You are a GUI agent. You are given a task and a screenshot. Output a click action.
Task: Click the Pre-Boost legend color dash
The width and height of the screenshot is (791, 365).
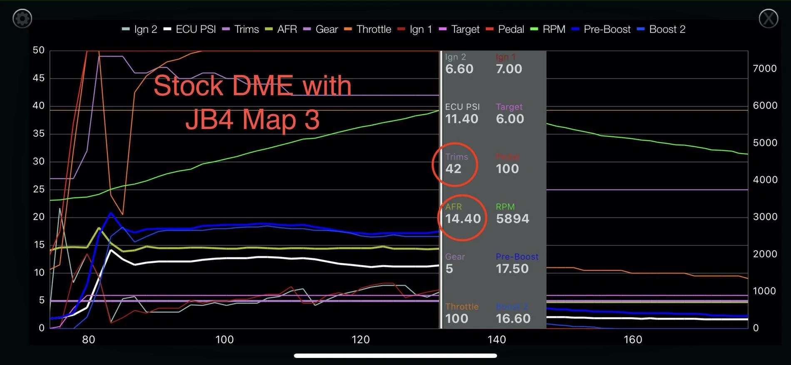pos(575,30)
